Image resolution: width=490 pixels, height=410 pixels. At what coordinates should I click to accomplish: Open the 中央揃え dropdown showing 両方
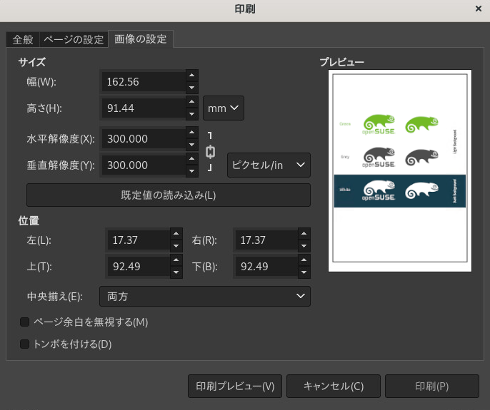205,296
